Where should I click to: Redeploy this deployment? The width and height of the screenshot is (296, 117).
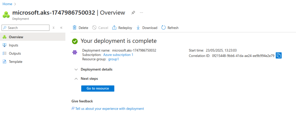point(122,28)
